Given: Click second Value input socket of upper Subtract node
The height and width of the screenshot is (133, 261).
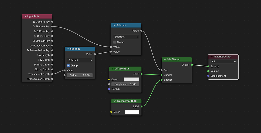Looking at the screenshot, I should 111,52.
